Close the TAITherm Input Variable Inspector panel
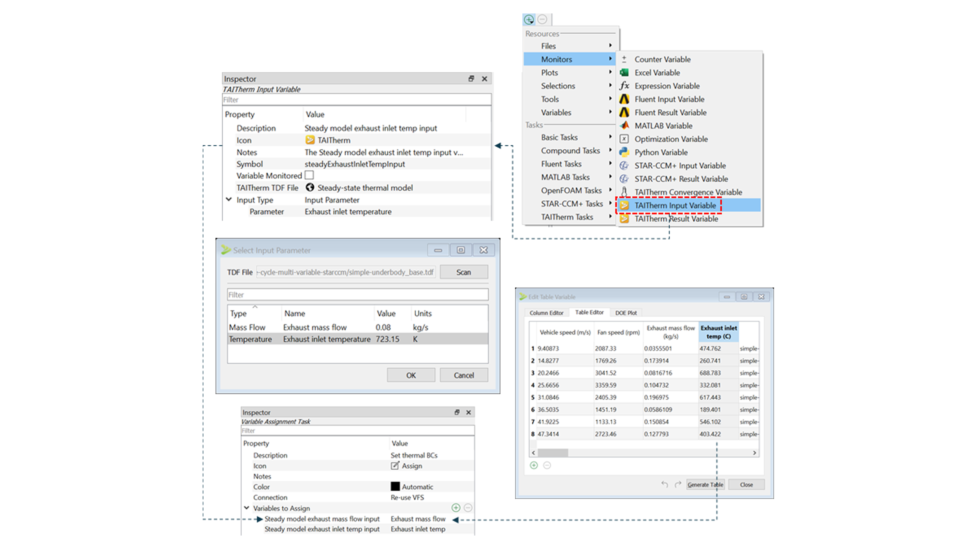977x549 pixels. (x=484, y=79)
